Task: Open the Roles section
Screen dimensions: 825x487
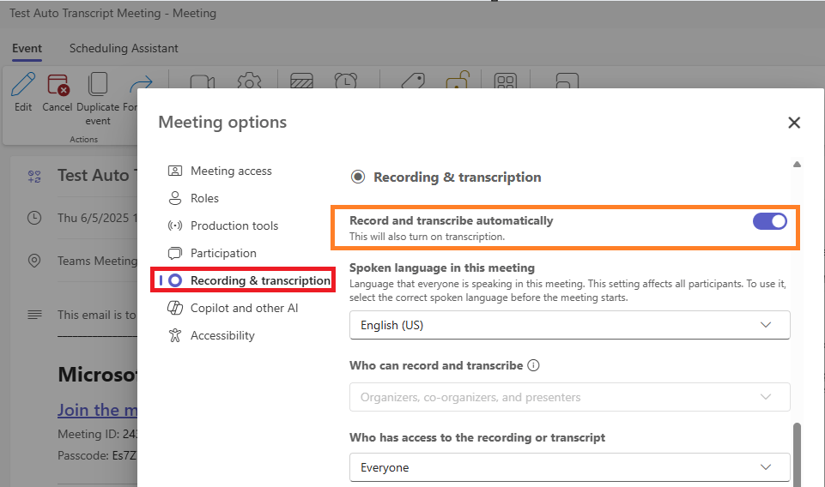Action: pyautogui.click(x=204, y=198)
